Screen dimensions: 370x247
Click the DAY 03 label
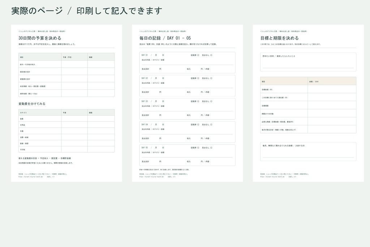point(145,102)
